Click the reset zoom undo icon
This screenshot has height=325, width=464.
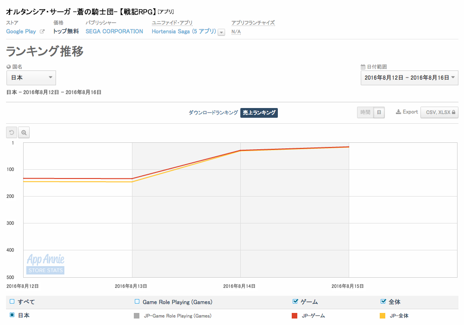(12, 133)
